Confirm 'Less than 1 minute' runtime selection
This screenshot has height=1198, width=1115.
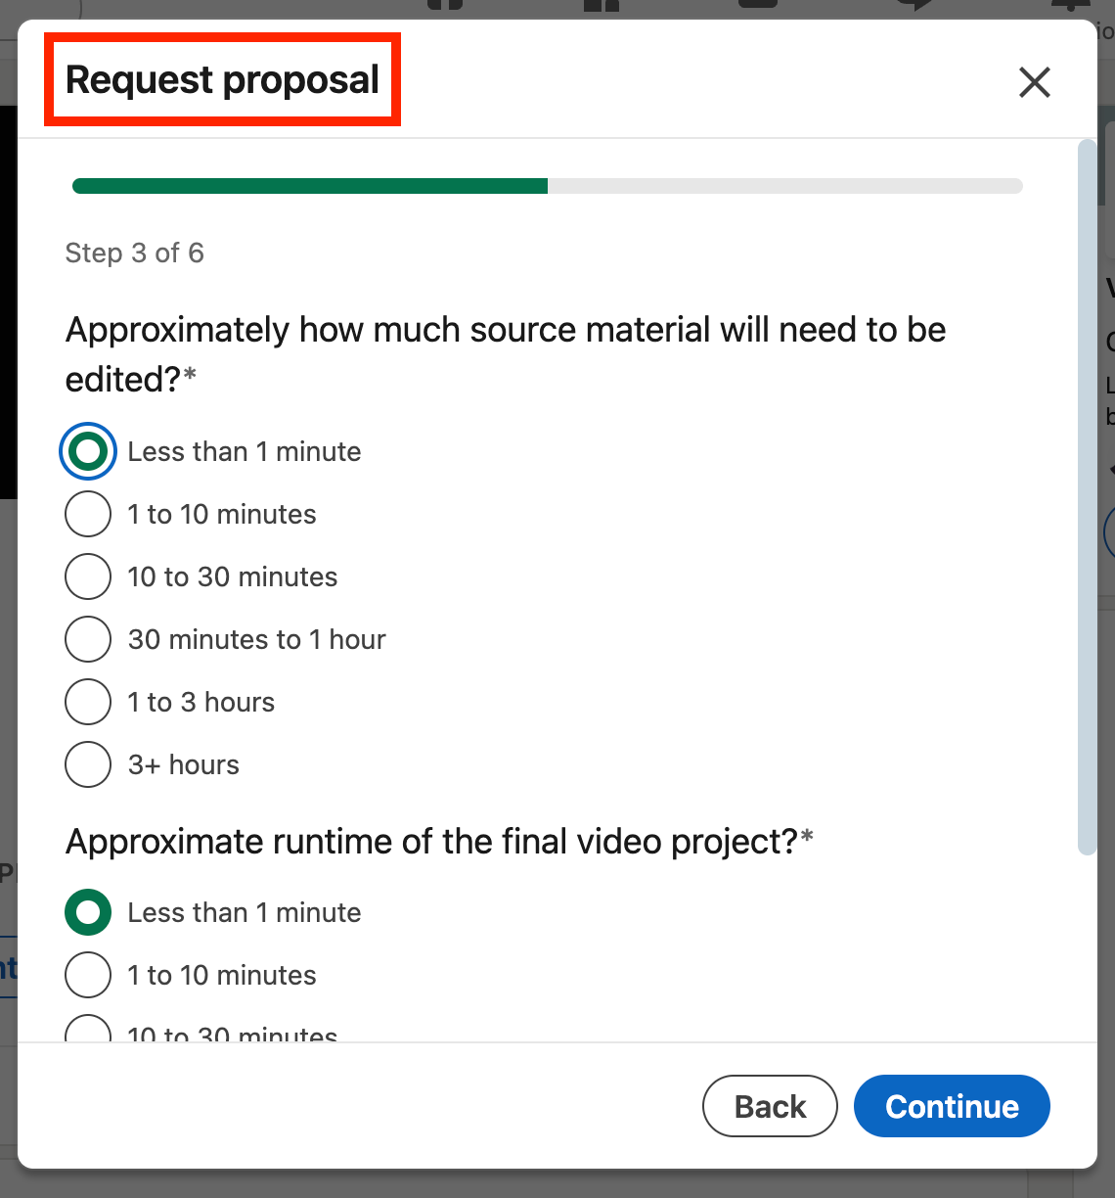point(88,912)
